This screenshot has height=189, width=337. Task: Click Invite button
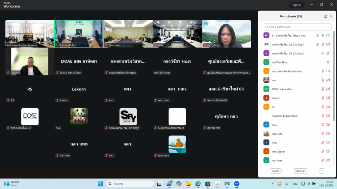coord(275,171)
